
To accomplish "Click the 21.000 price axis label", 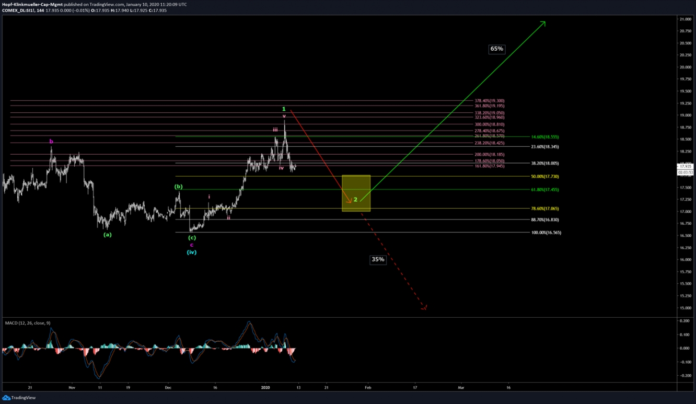I will pyautogui.click(x=685, y=19).
